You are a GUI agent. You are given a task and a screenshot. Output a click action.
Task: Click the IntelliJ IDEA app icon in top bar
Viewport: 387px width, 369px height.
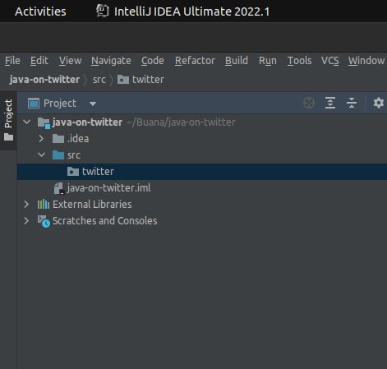pyautogui.click(x=103, y=12)
